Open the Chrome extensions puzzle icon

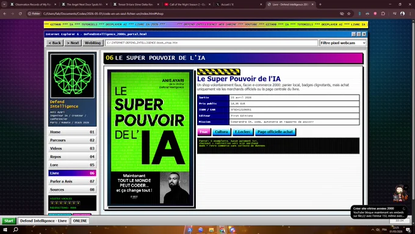(383, 13)
